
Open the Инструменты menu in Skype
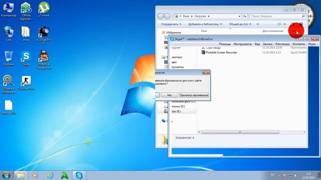243,44
